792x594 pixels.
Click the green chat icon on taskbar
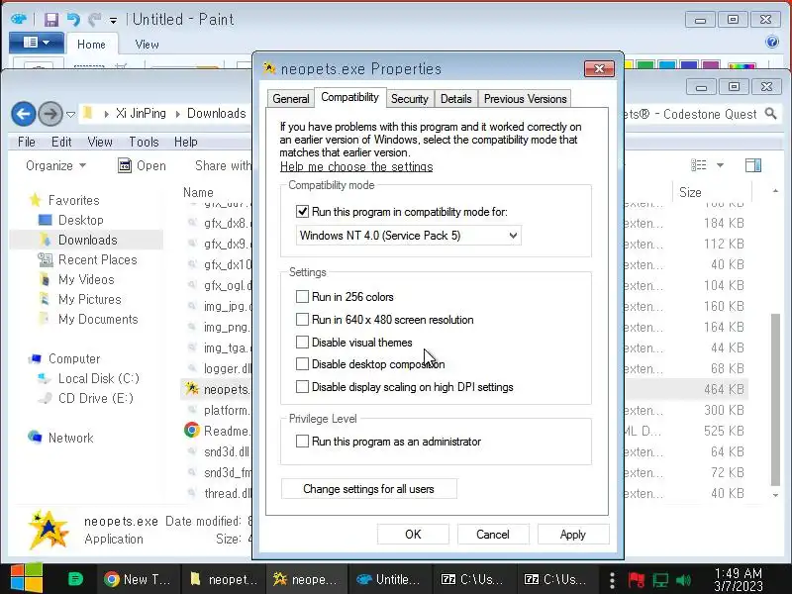pos(75,579)
